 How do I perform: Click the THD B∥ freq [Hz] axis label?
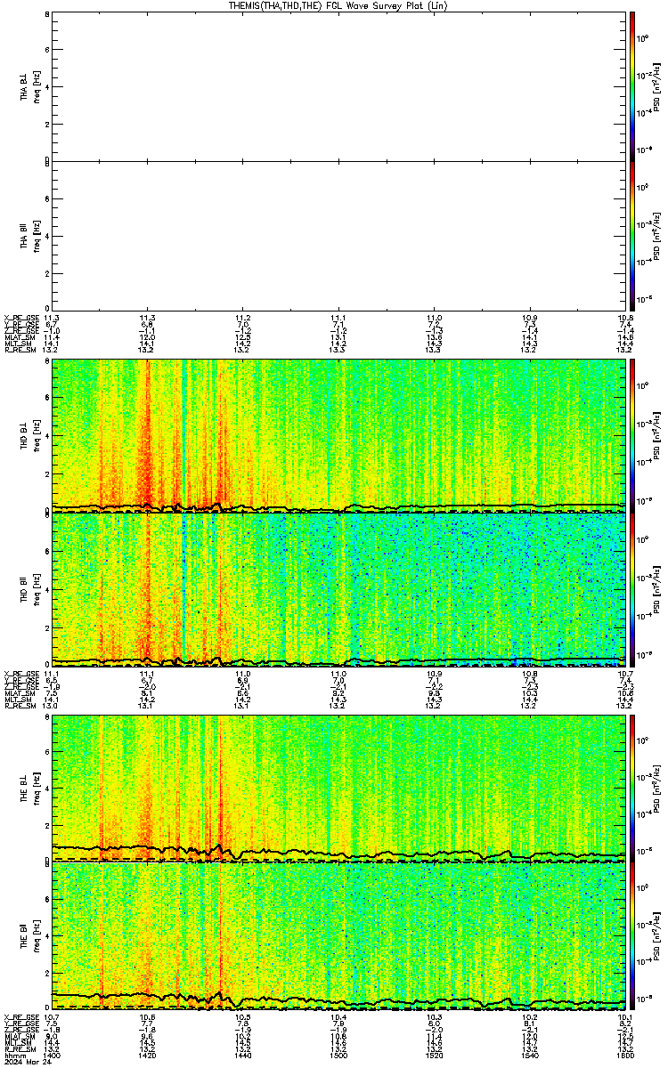point(37,589)
